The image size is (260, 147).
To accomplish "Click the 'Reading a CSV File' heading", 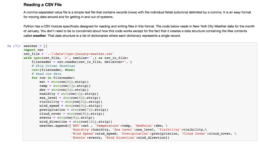I will click(x=43, y=5).
